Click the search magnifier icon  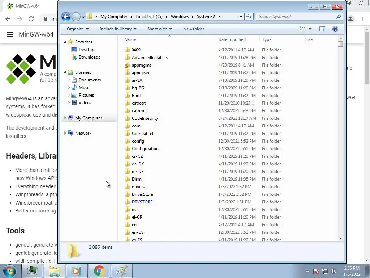click(x=339, y=17)
